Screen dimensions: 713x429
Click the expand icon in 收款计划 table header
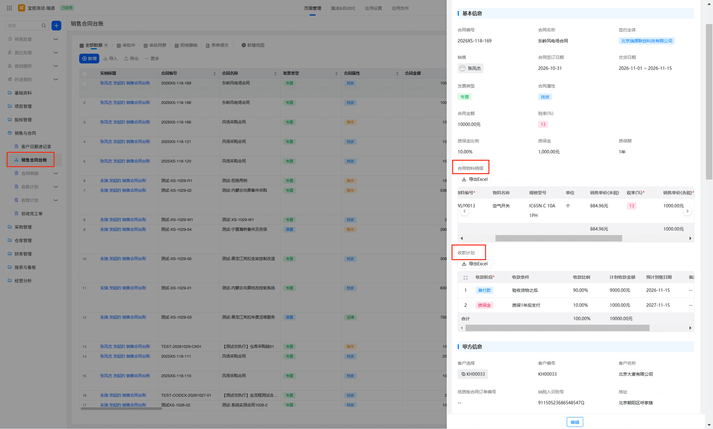coord(465,277)
